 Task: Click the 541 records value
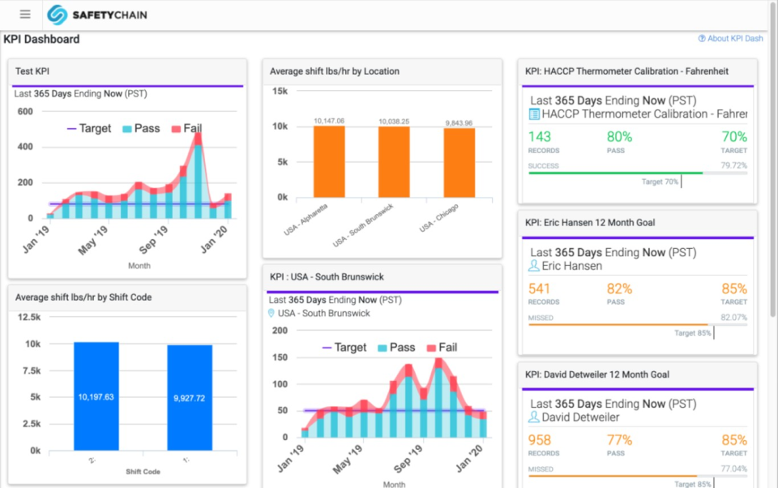tap(540, 289)
